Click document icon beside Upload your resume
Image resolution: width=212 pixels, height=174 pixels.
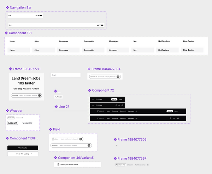(x=58, y=164)
